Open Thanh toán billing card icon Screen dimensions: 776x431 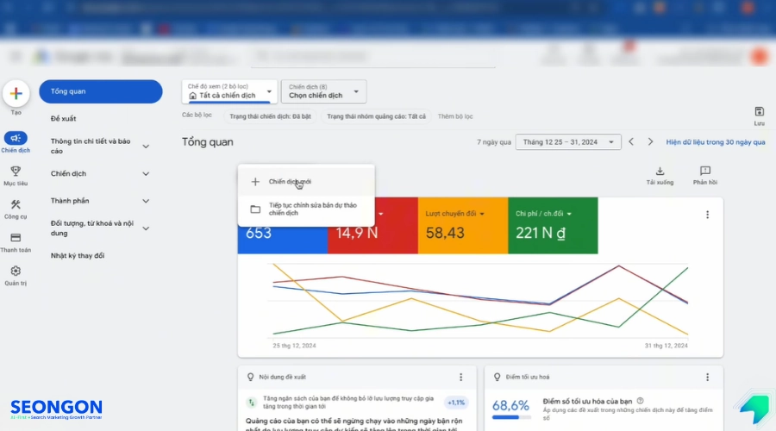pyautogui.click(x=16, y=238)
